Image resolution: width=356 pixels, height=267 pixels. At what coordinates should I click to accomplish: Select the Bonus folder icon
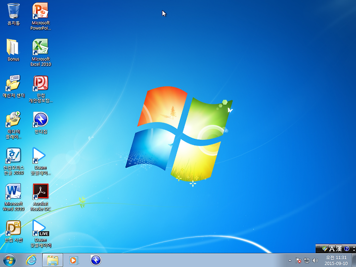pyautogui.click(x=13, y=50)
